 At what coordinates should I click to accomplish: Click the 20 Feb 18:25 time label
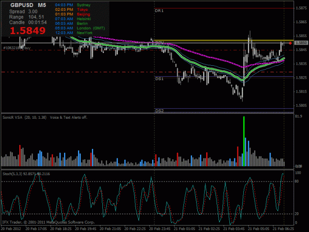(61, 229)
